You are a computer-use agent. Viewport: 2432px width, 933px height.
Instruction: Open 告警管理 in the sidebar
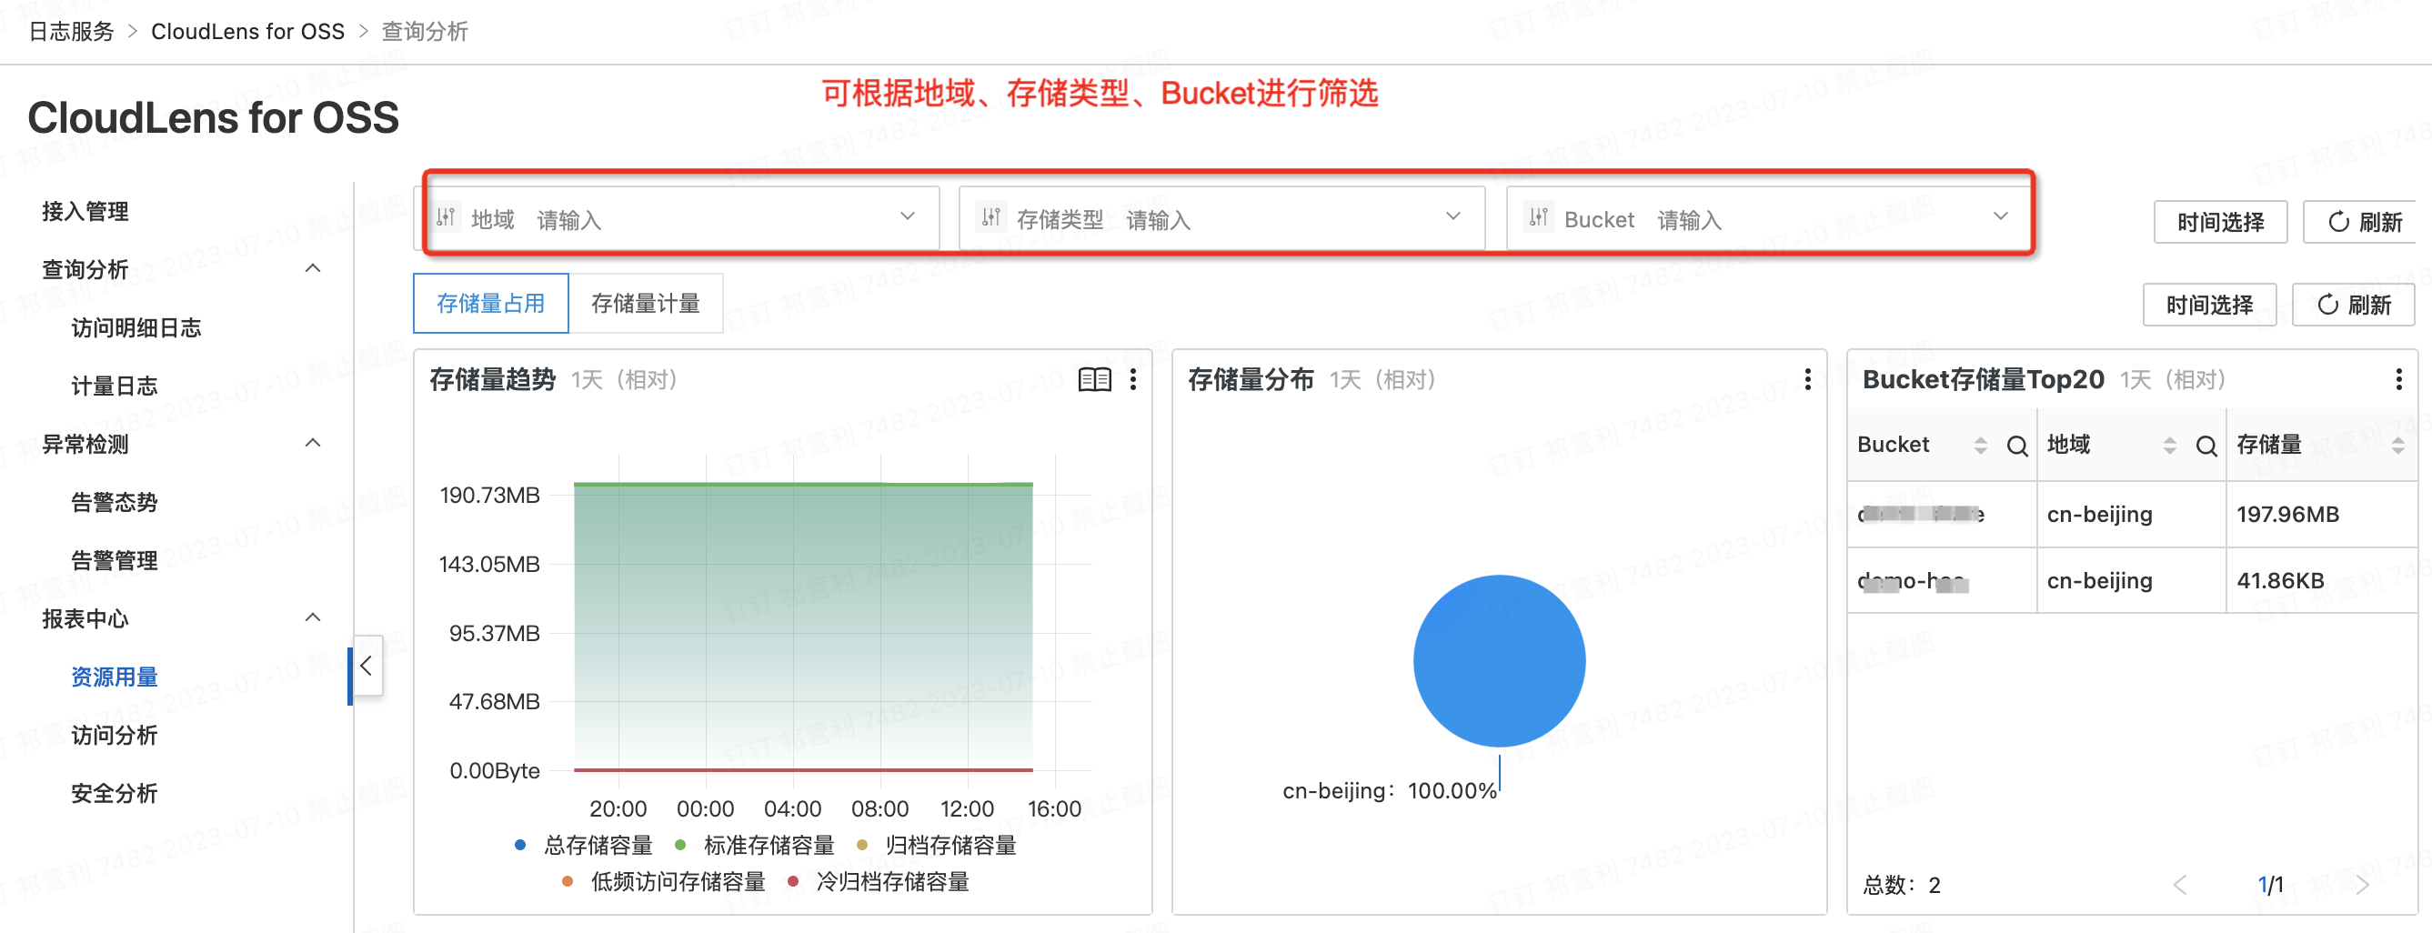coord(115,561)
